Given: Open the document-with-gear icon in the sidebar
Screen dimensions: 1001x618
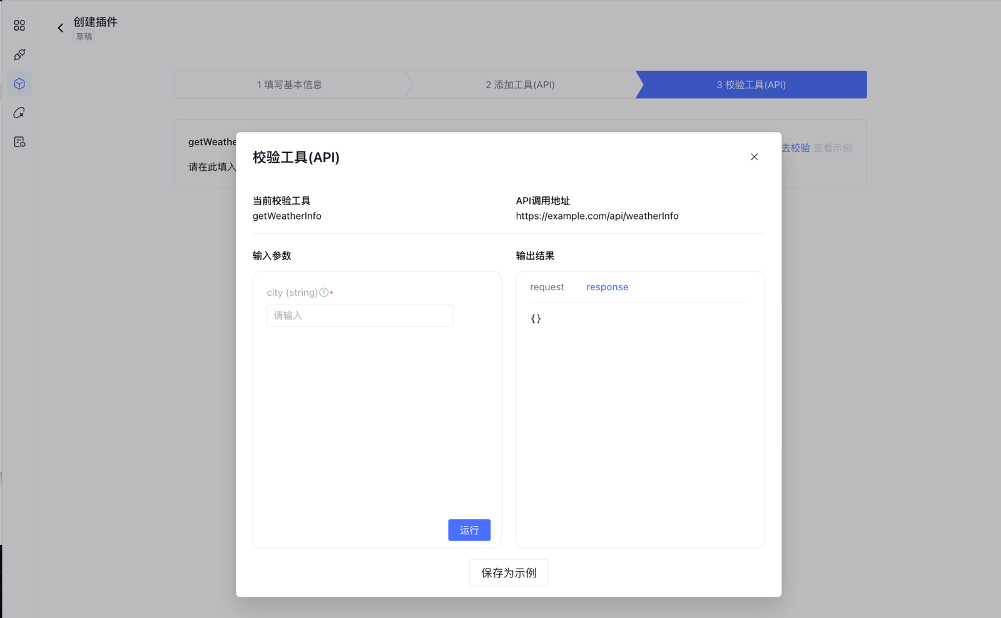Looking at the screenshot, I should coord(19,142).
